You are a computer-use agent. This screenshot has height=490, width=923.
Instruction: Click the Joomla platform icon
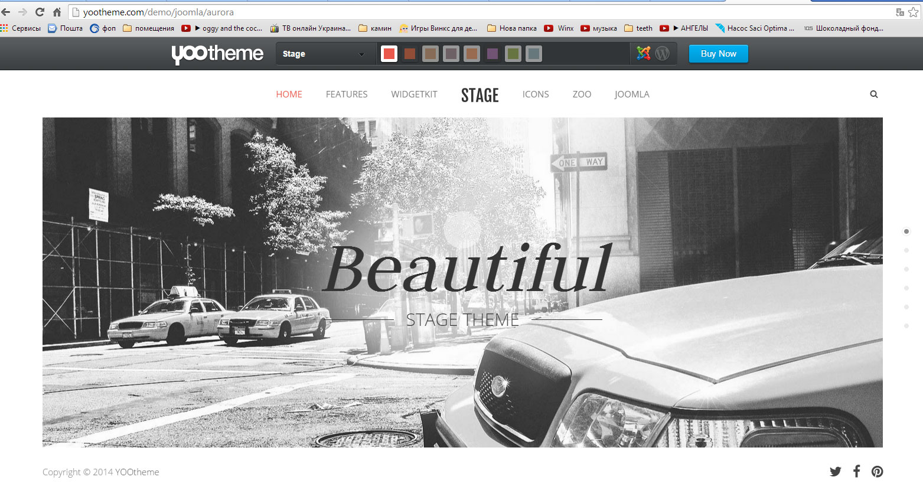point(644,54)
